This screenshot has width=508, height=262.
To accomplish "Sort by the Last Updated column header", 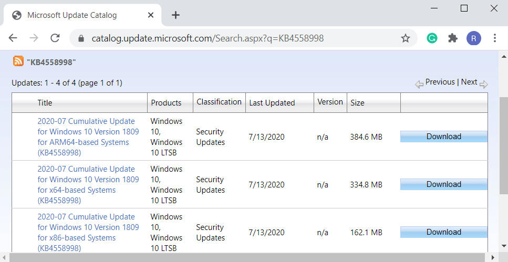I will click(272, 103).
